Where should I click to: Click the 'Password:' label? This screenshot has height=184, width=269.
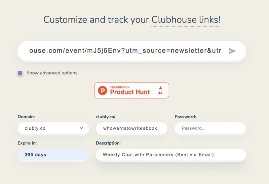click(185, 117)
